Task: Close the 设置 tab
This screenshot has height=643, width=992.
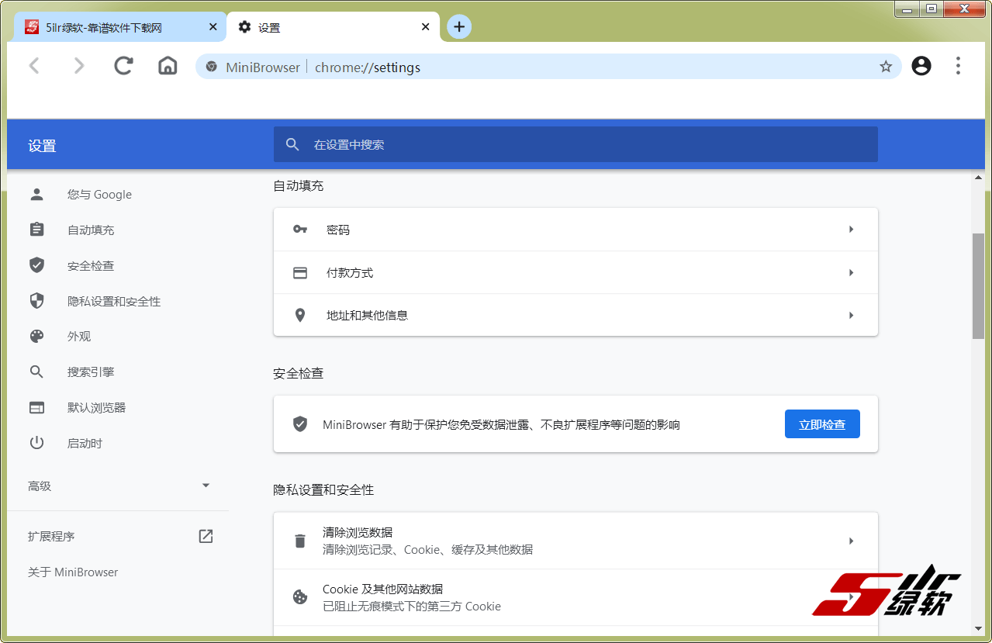Action: point(425,27)
